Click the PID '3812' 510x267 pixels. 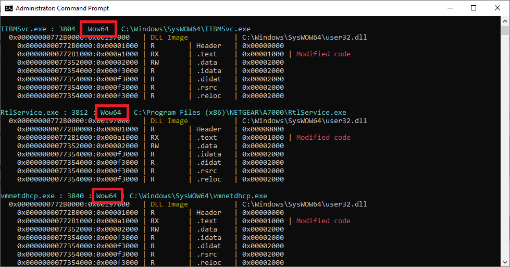tap(80, 112)
